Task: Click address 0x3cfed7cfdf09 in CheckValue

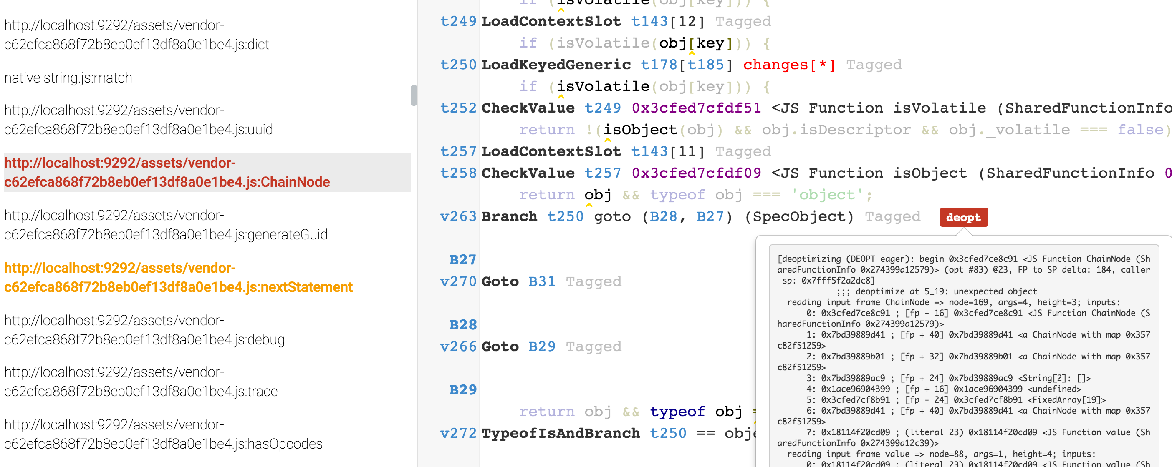Action: pos(697,173)
